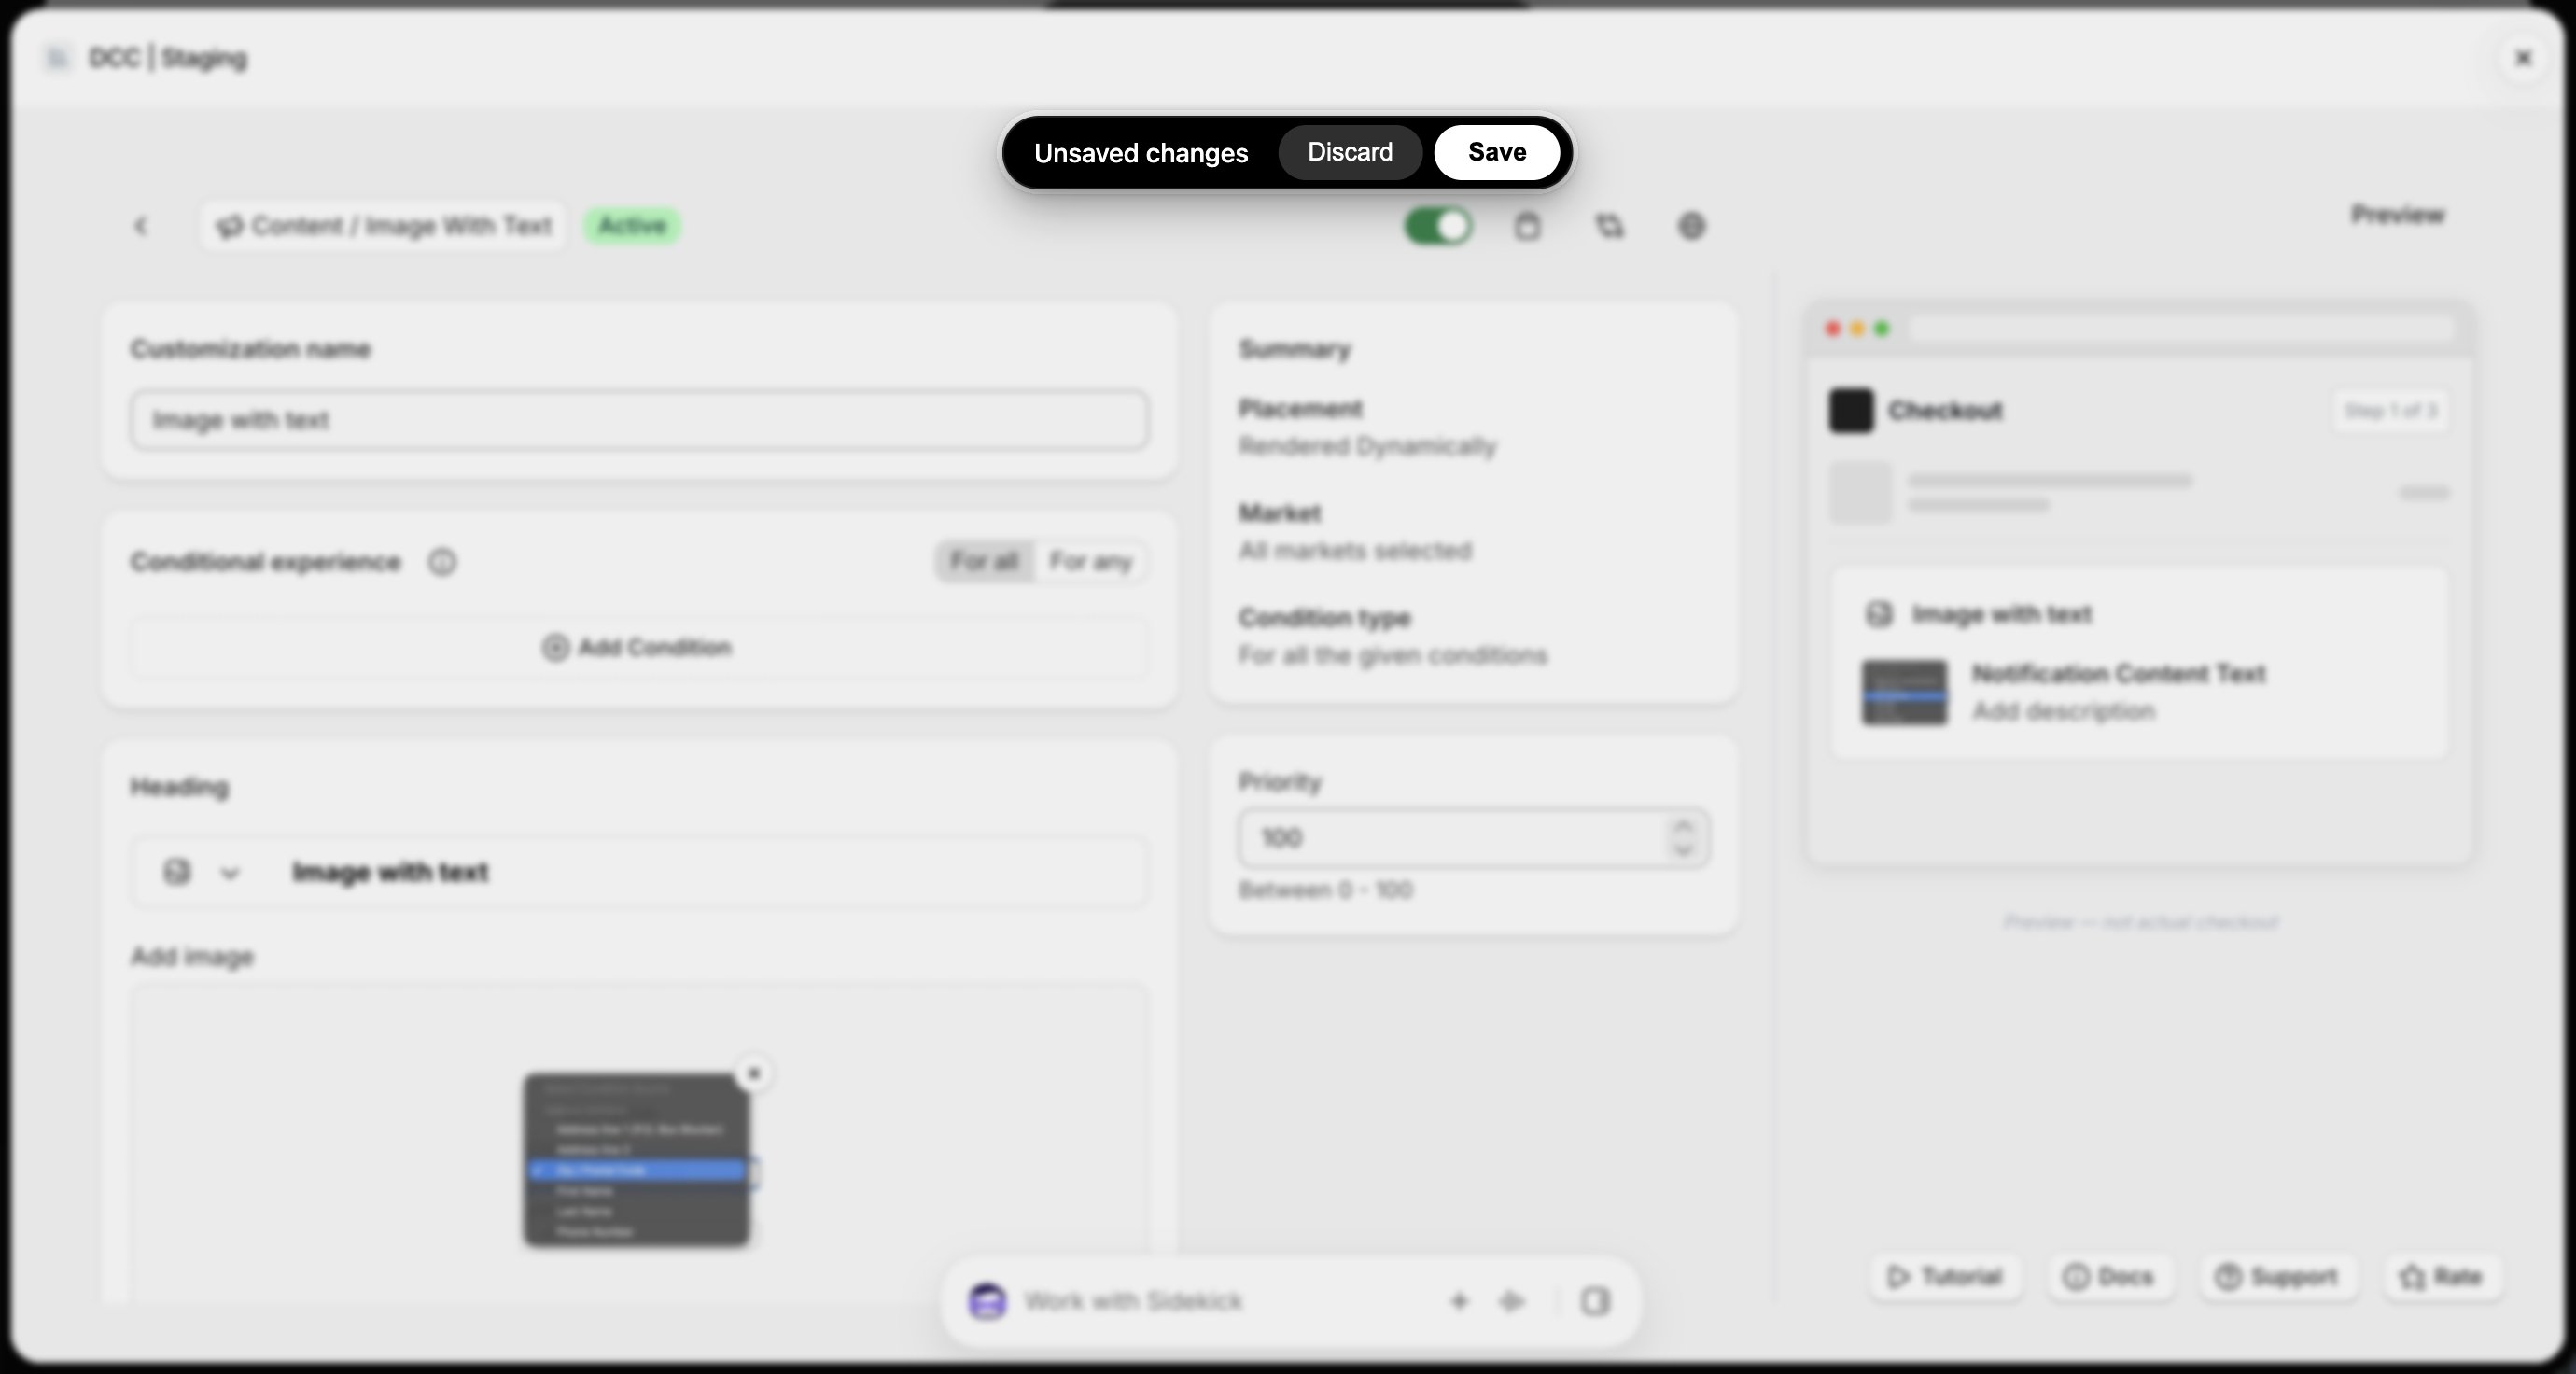Click the Sidekick avatar icon
Viewport: 2576px width, 1374px height.
[987, 1301]
